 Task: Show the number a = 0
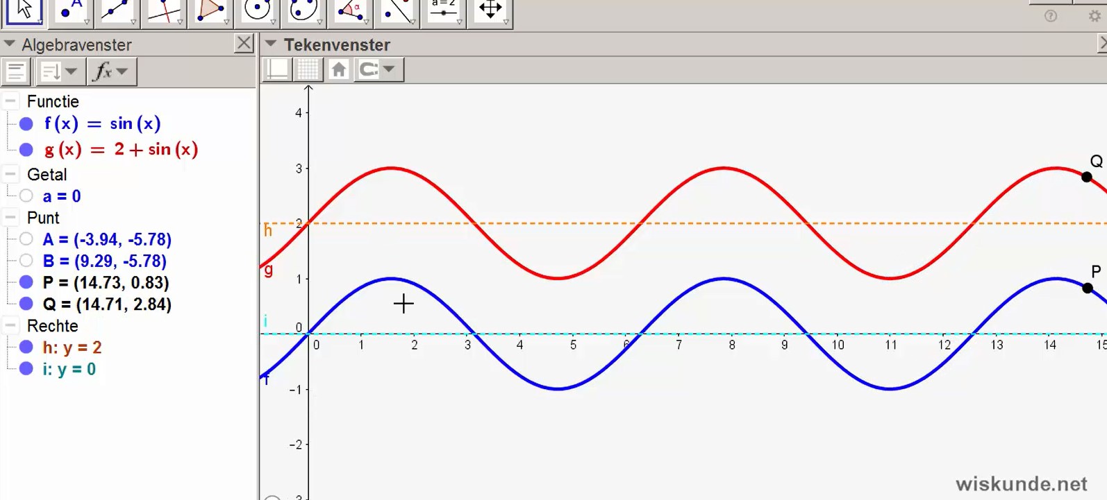tap(26, 196)
